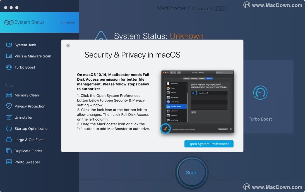Click the Uninstaller trash icon

click(9, 117)
